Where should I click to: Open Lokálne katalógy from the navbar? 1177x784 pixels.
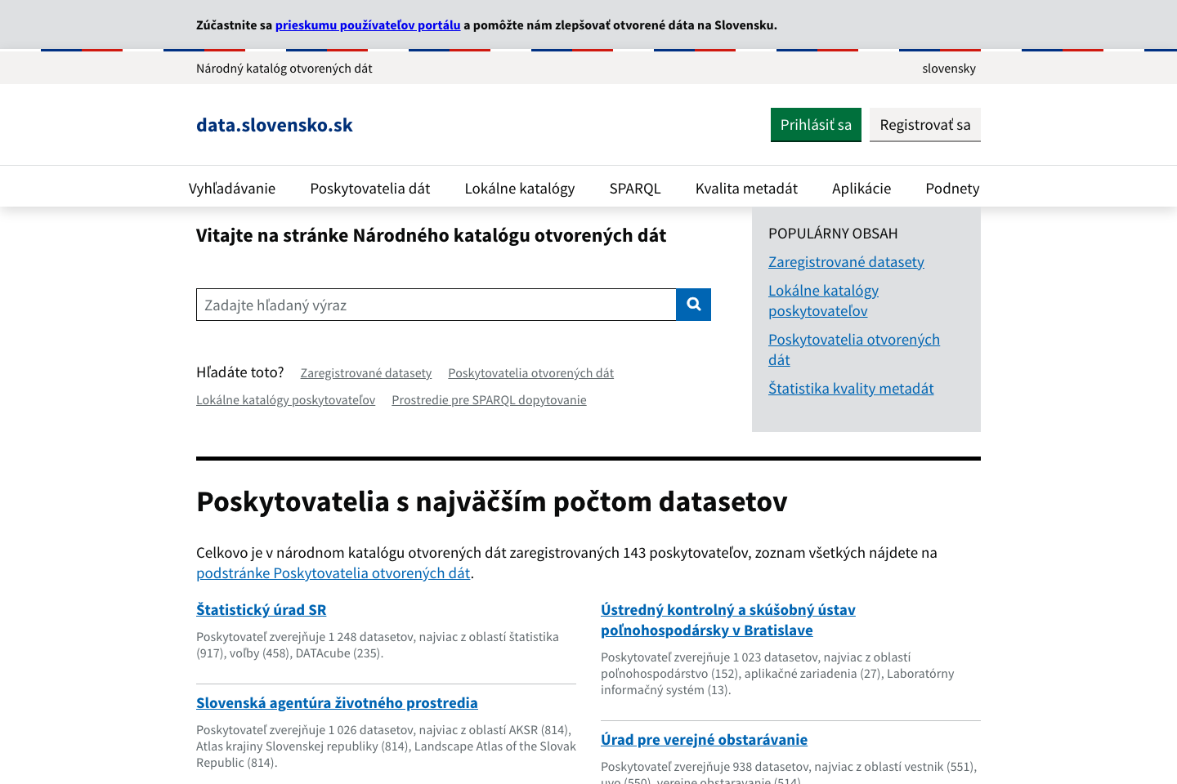519,188
